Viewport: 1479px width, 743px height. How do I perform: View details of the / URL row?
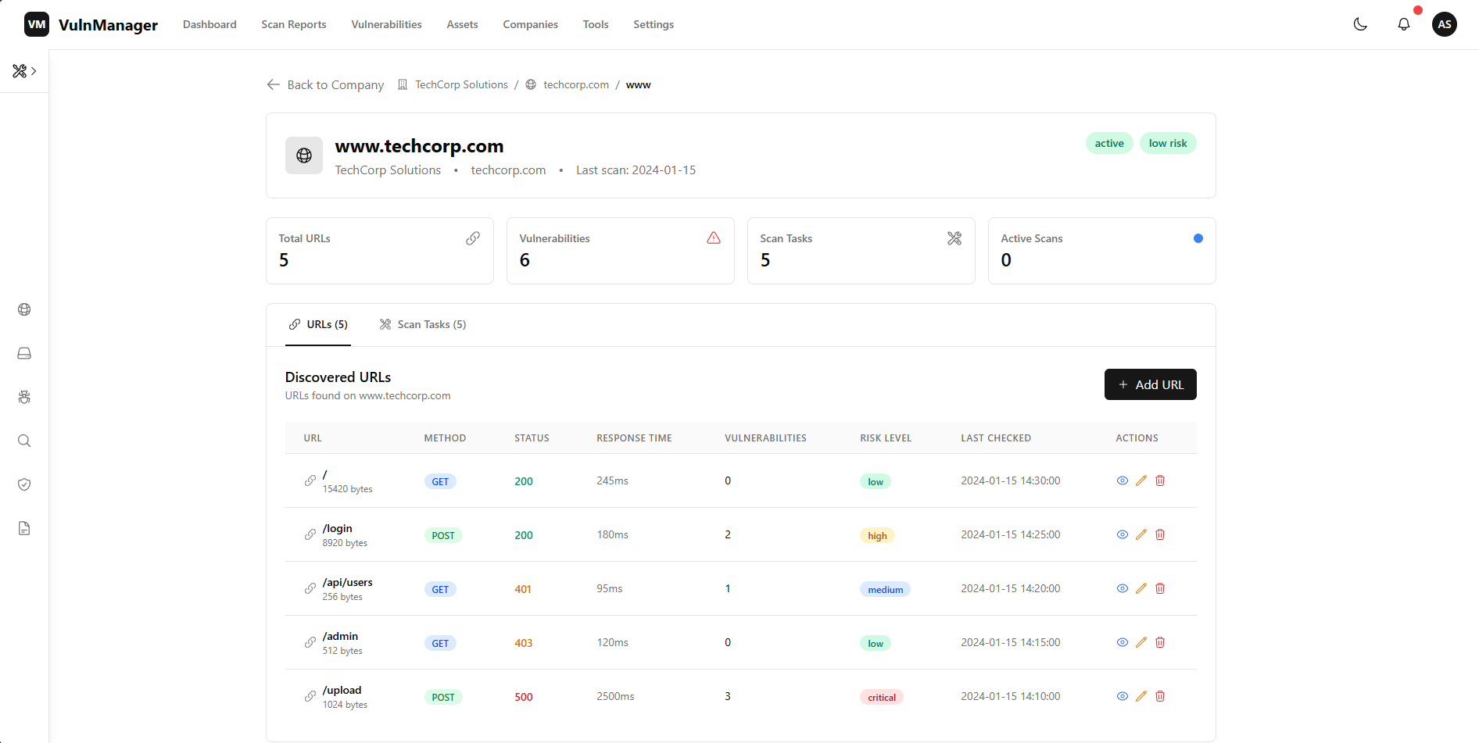pyautogui.click(x=1123, y=480)
